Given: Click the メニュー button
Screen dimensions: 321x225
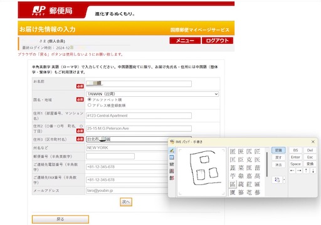Looking at the screenshot, I should click(x=185, y=41).
